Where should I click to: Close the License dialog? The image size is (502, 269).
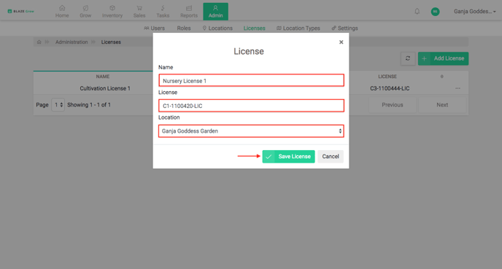pyautogui.click(x=341, y=42)
